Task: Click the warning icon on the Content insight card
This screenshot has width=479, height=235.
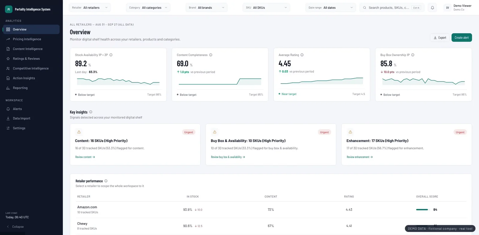Action: click(x=79, y=132)
